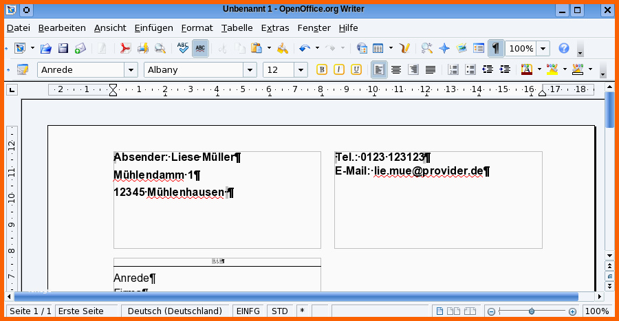Click the Paste clipboard icon

257,48
